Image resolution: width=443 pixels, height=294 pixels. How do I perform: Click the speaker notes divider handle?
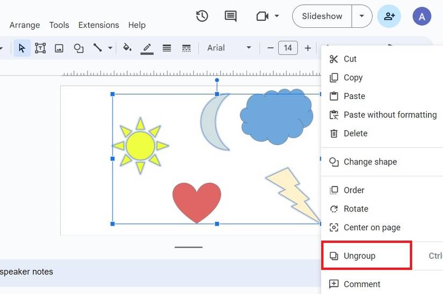pyautogui.click(x=188, y=247)
